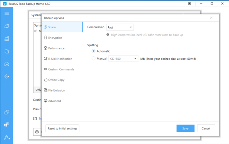Click the Space pie chart icon
229x144 pixels.
45,27
